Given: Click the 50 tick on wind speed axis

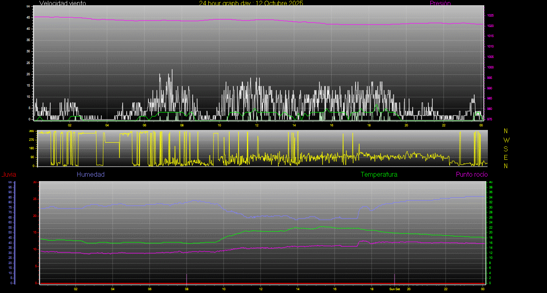Looking at the screenshot, I should (28, 6).
